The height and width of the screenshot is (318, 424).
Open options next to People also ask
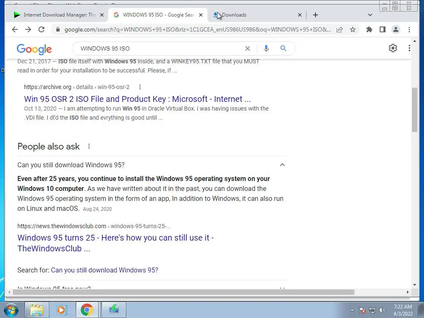[89, 146]
